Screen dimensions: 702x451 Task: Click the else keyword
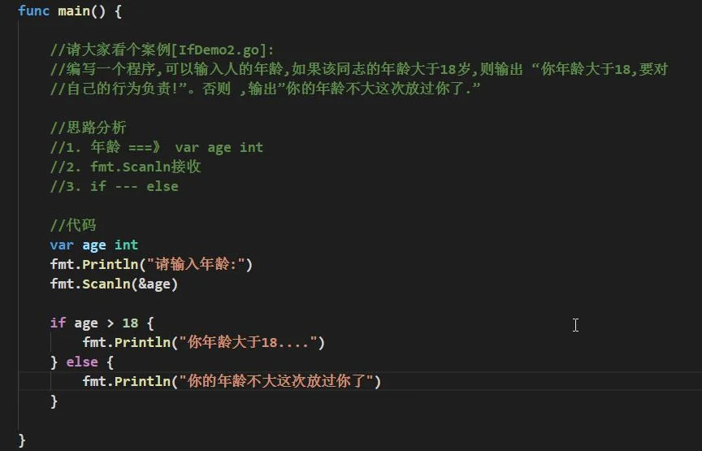click(x=82, y=362)
